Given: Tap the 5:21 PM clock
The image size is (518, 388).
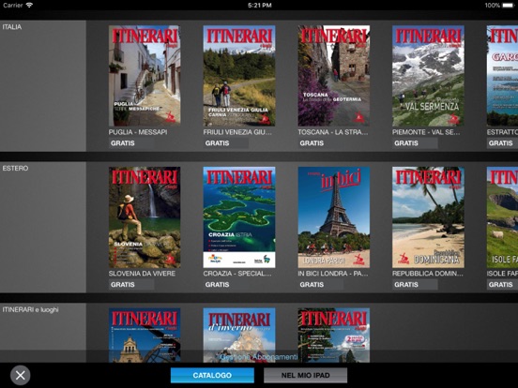Looking at the screenshot, I should [259, 6].
